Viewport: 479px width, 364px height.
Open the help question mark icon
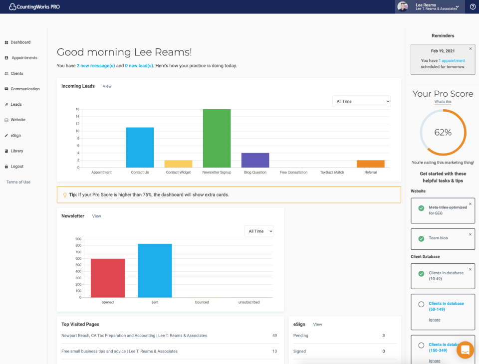pyautogui.click(x=473, y=6)
